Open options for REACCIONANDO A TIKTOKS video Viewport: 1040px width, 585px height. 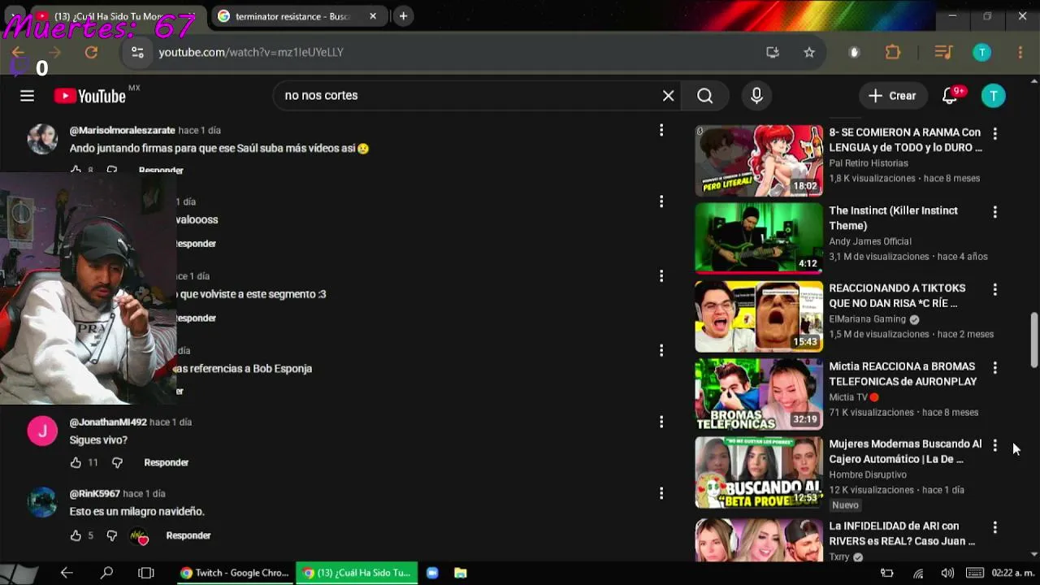[994, 289]
